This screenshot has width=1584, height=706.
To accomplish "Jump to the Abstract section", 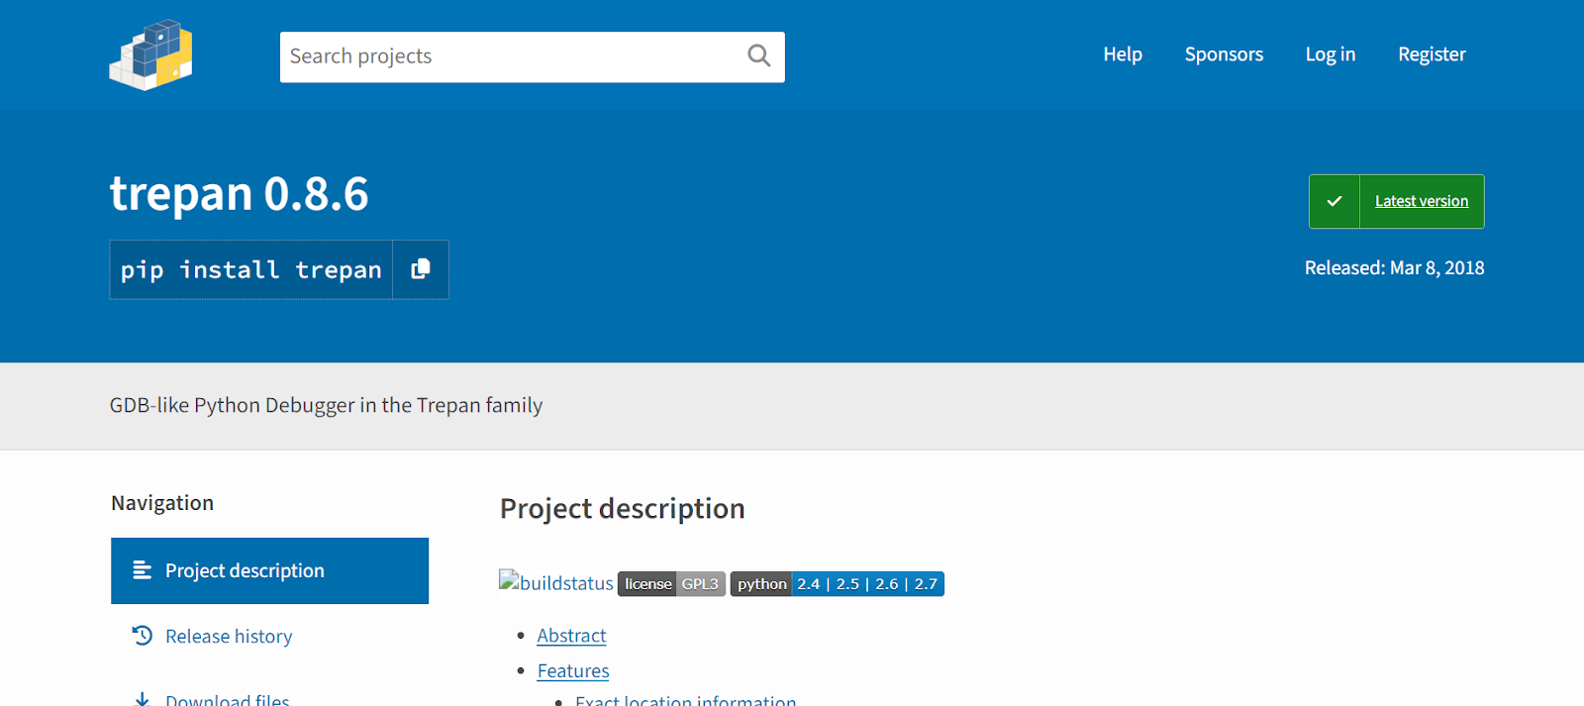I will click(571, 636).
